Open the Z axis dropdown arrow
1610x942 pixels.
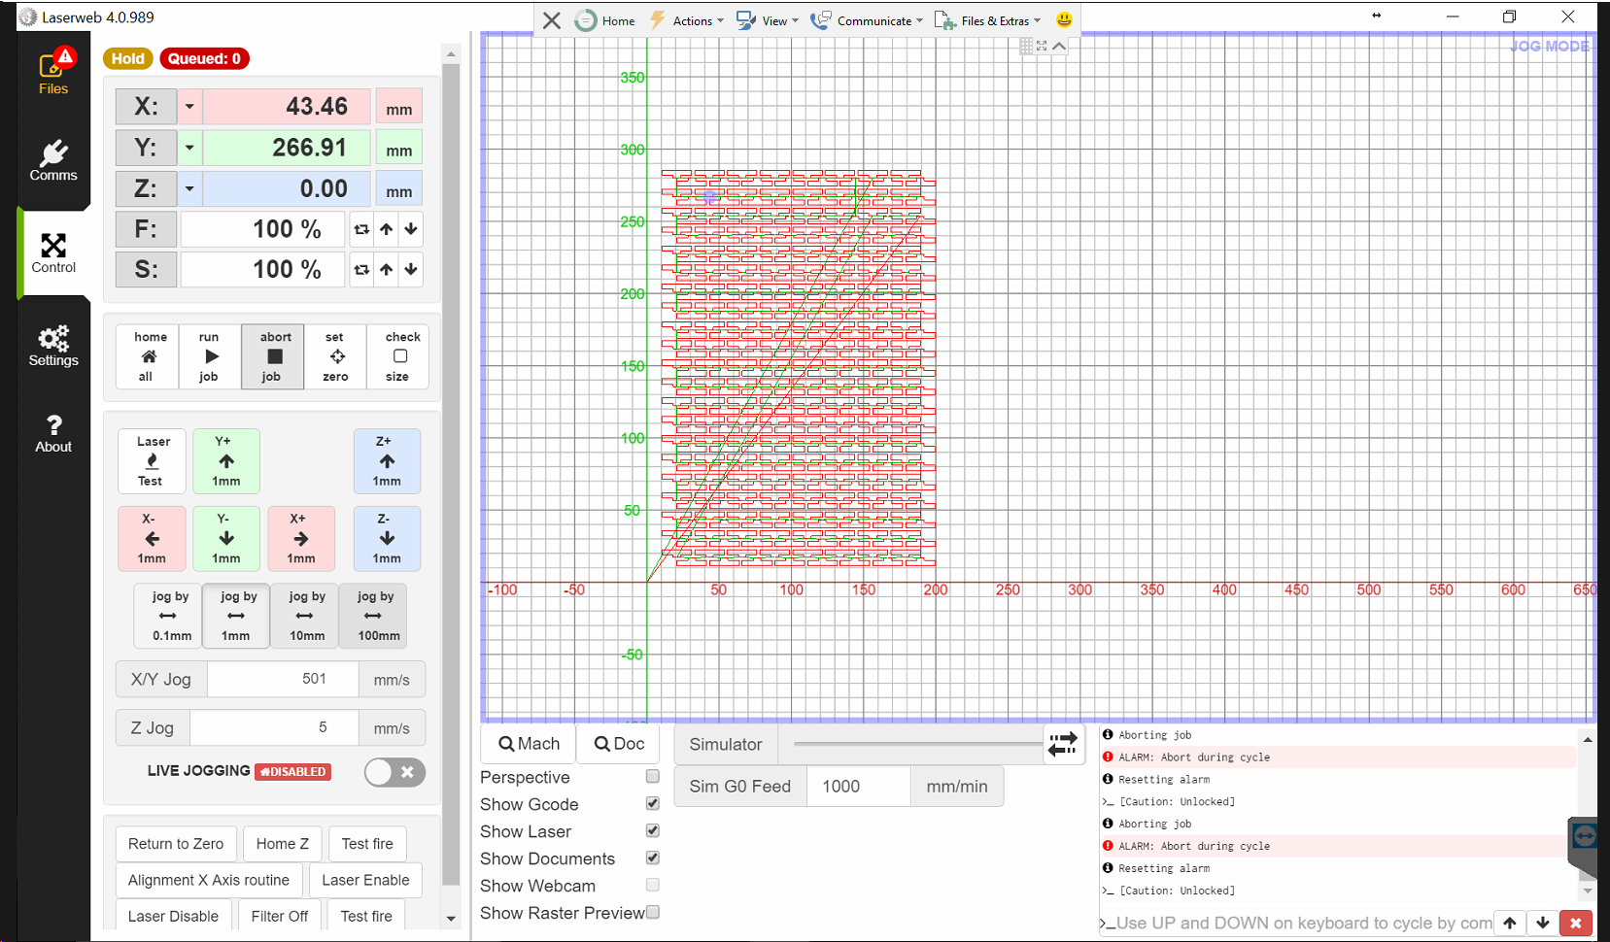(x=189, y=188)
